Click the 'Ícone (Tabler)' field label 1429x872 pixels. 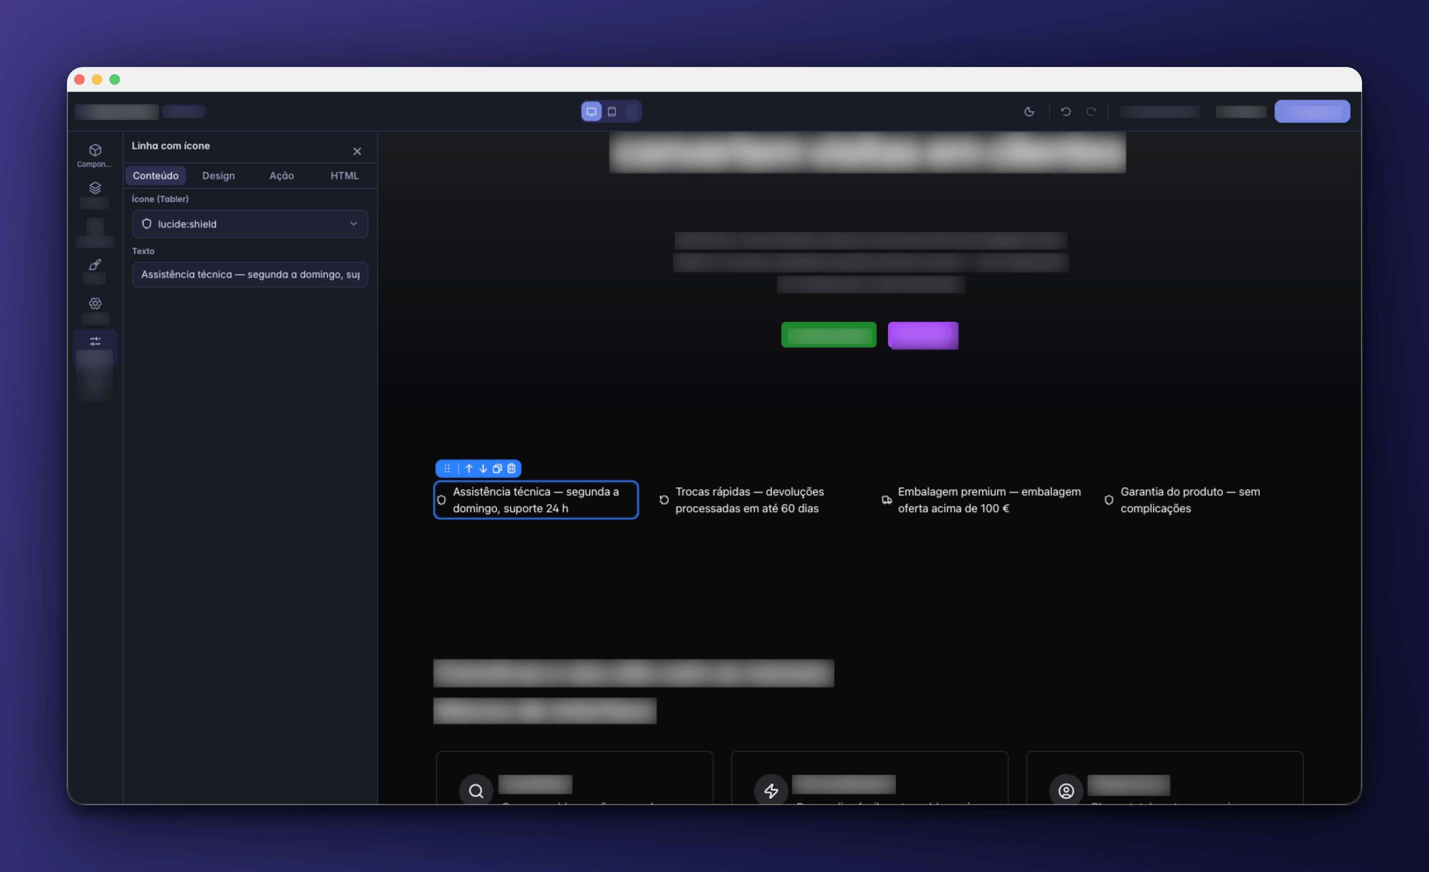(x=160, y=199)
